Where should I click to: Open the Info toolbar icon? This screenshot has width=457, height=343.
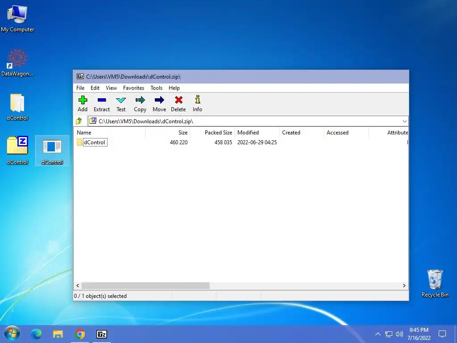tap(198, 100)
